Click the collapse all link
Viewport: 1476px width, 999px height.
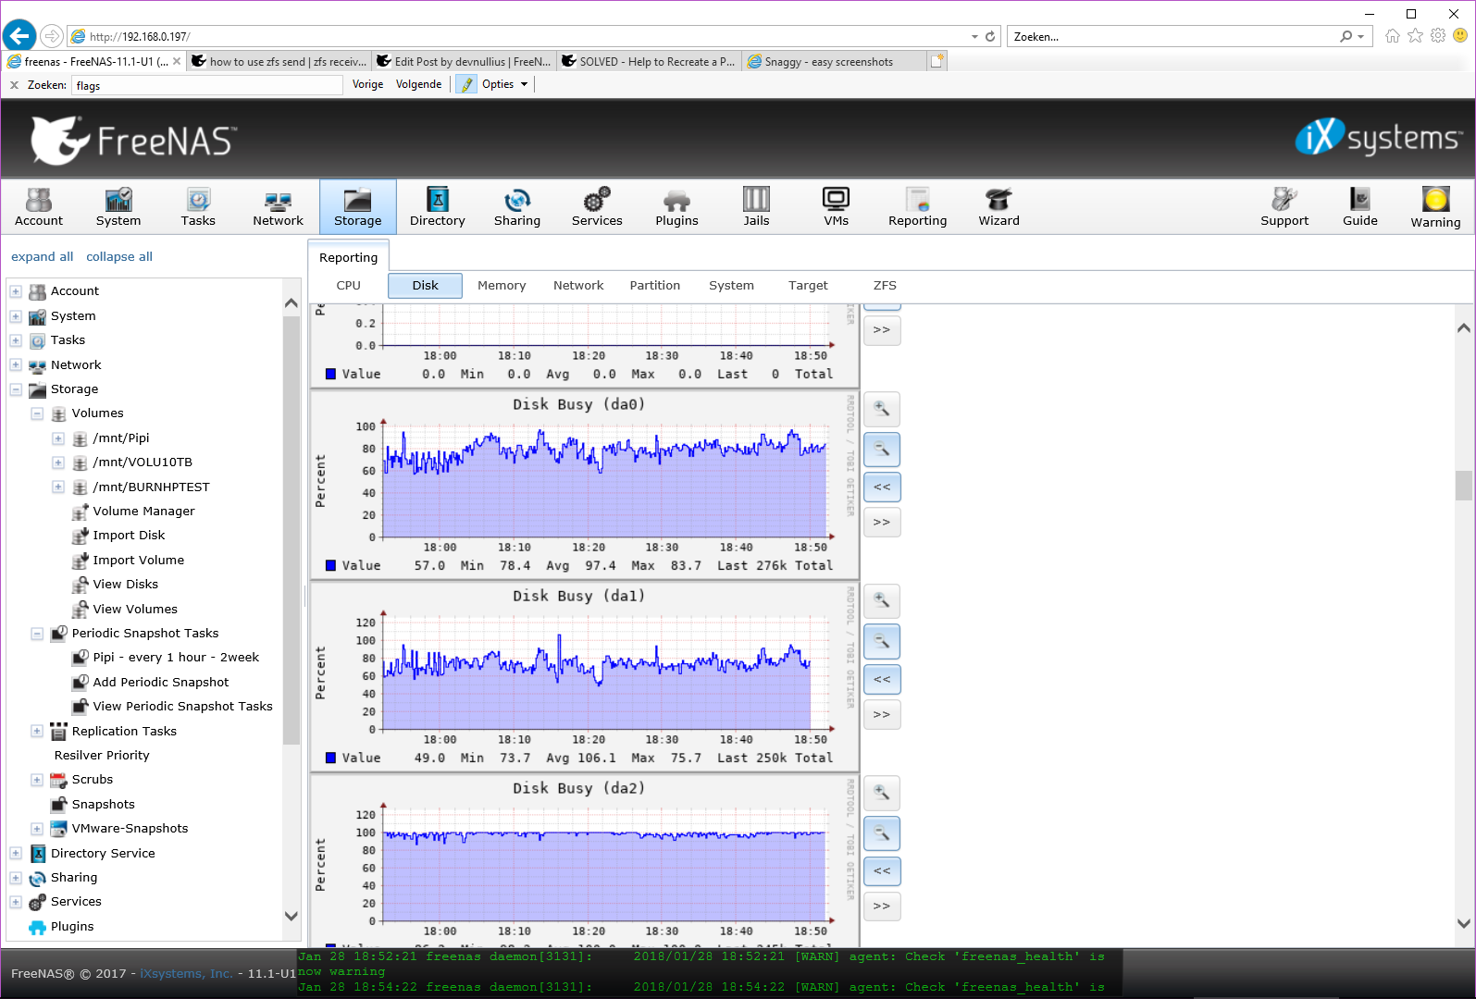[119, 257]
